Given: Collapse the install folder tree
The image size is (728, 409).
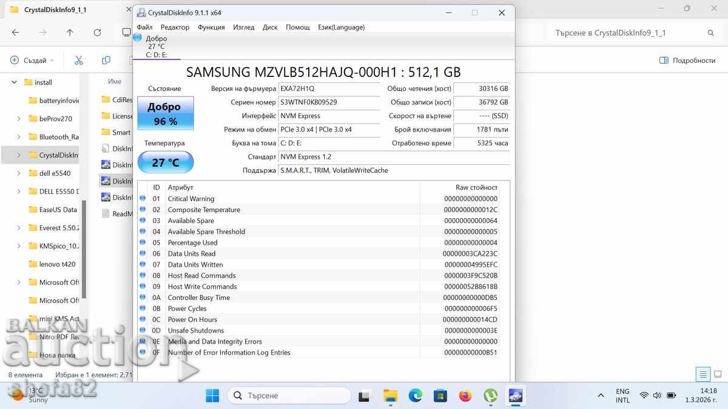Looking at the screenshot, I should (13, 82).
